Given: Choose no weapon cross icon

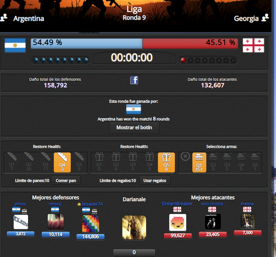Looking at the screenshot, I should 185,156.
